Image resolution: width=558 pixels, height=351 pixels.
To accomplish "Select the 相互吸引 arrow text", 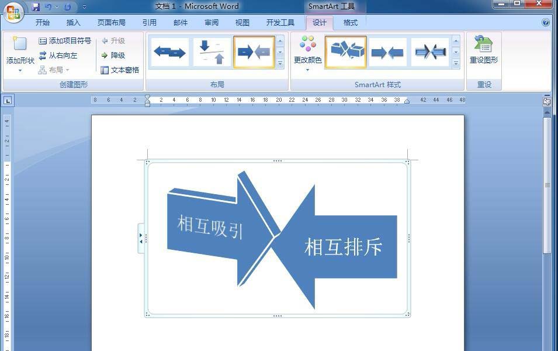I will (x=210, y=227).
